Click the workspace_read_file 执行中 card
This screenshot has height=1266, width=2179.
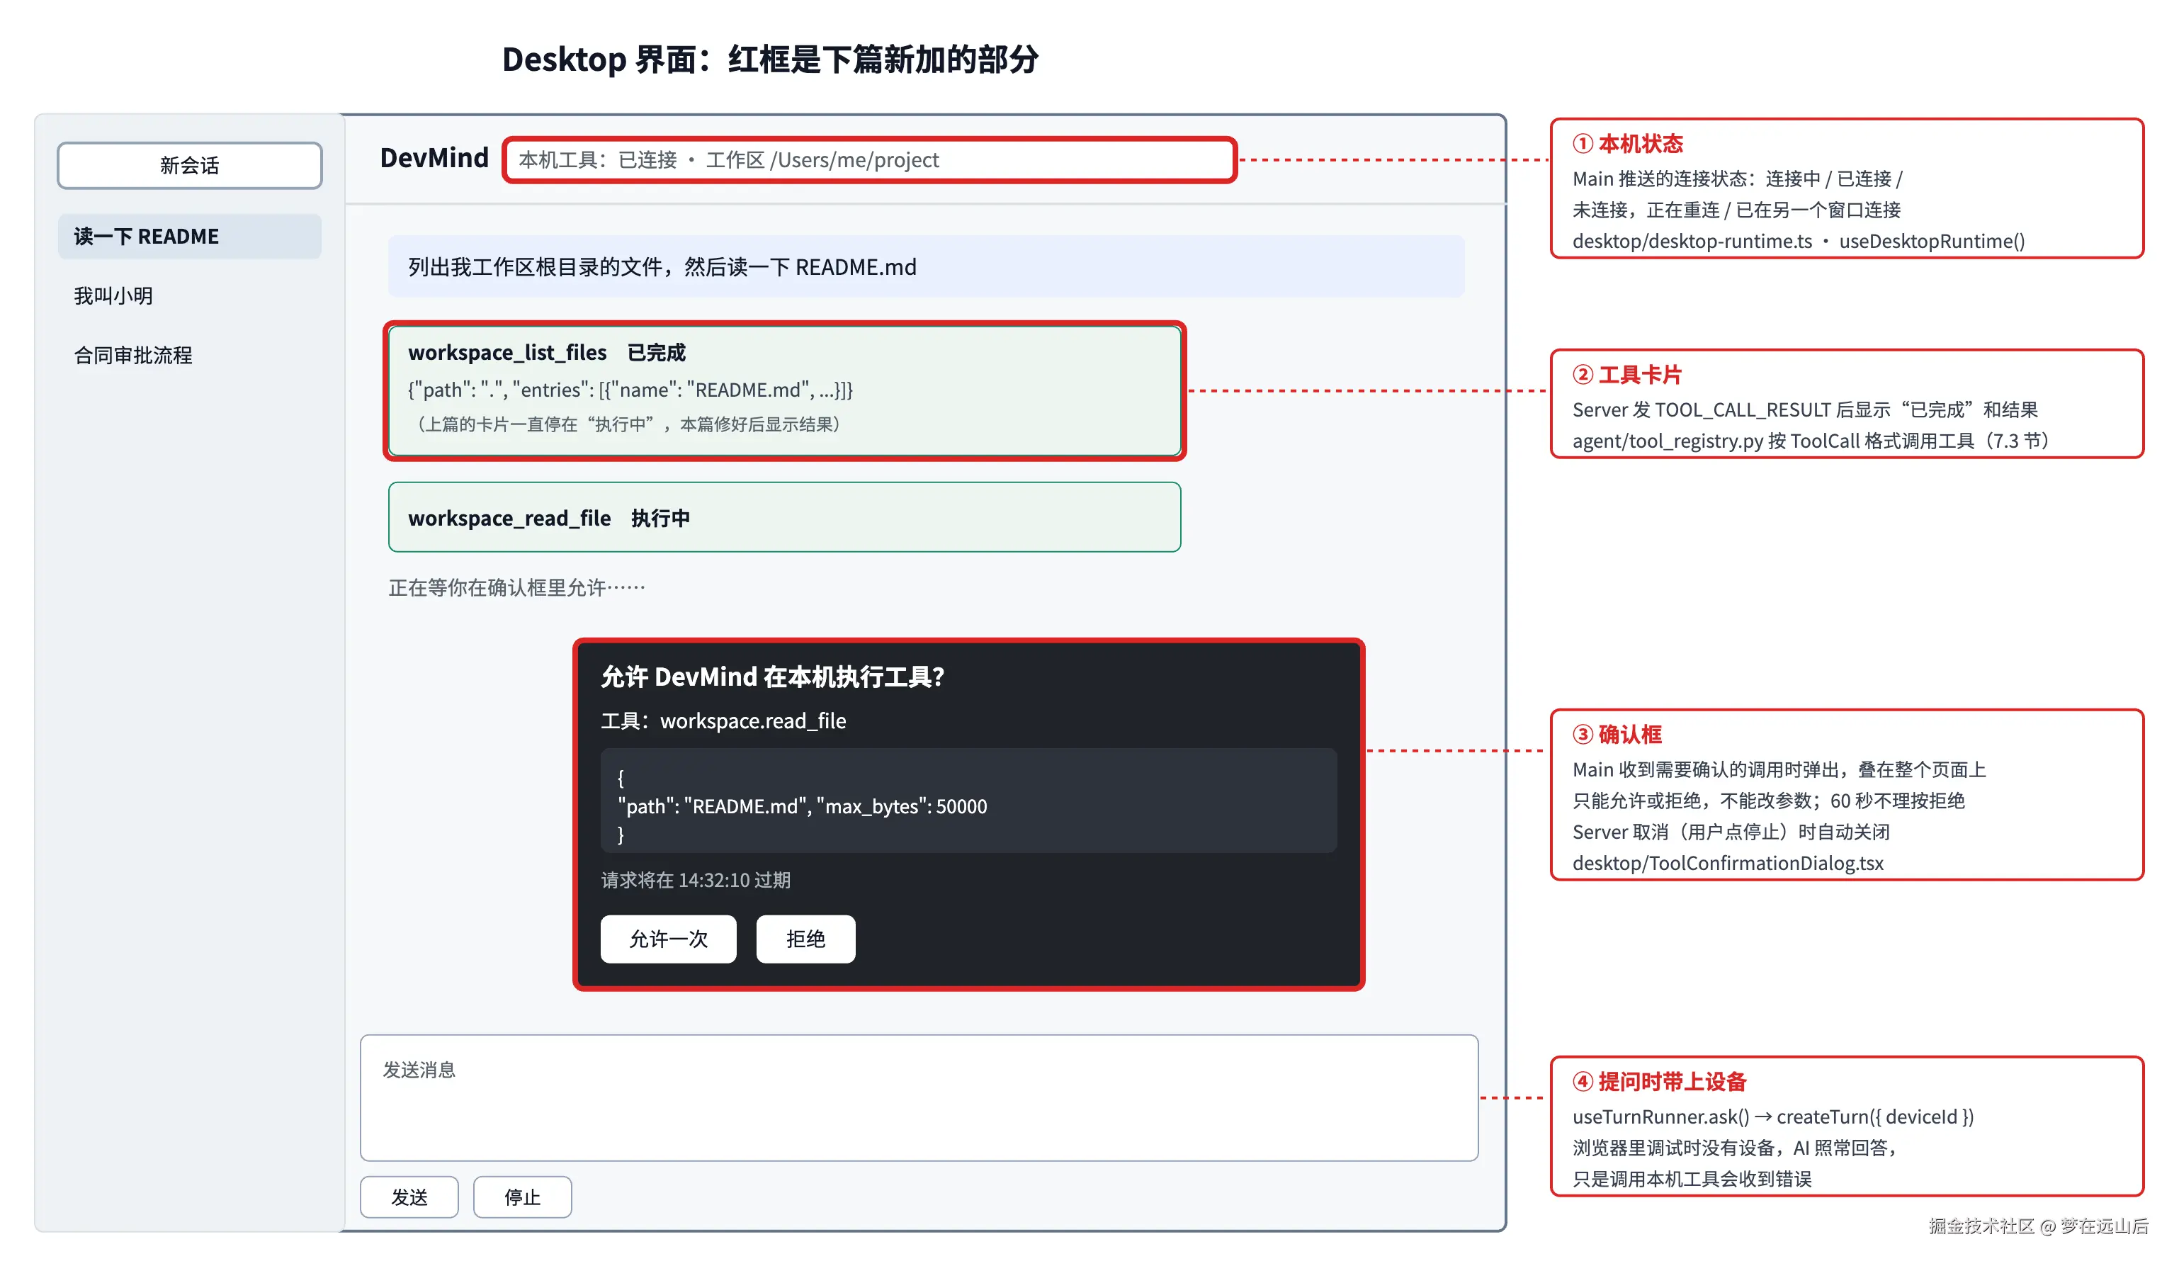784,517
